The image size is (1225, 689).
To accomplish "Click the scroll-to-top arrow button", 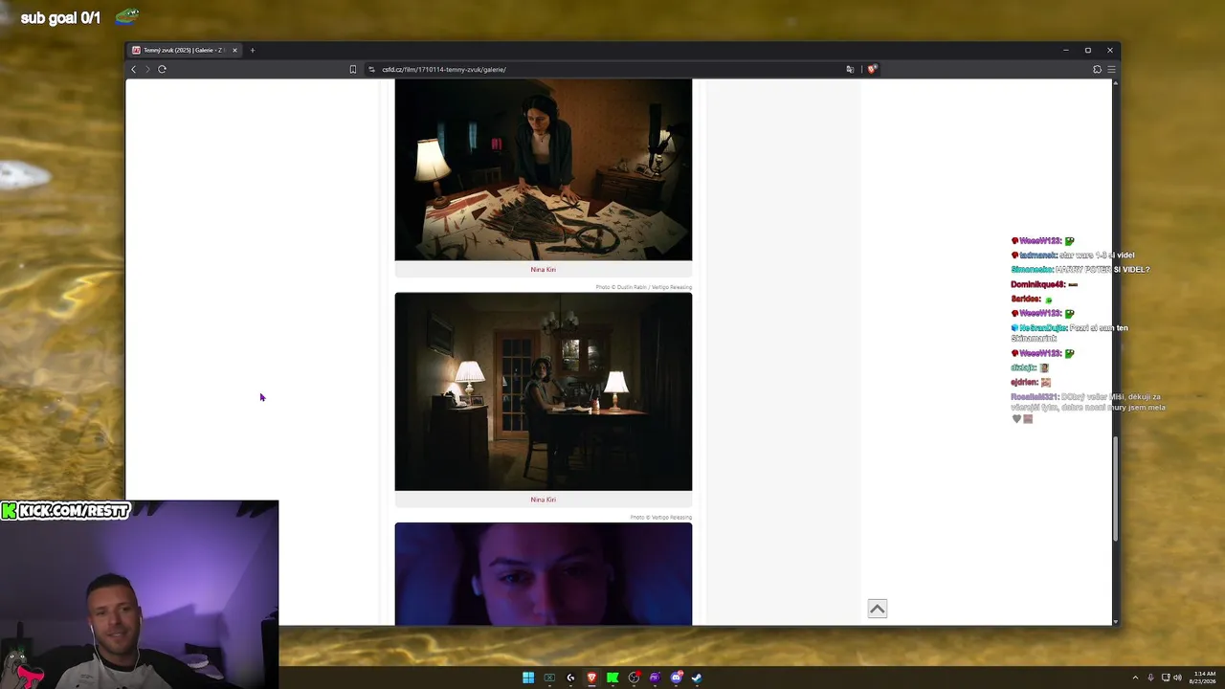I will [878, 609].
